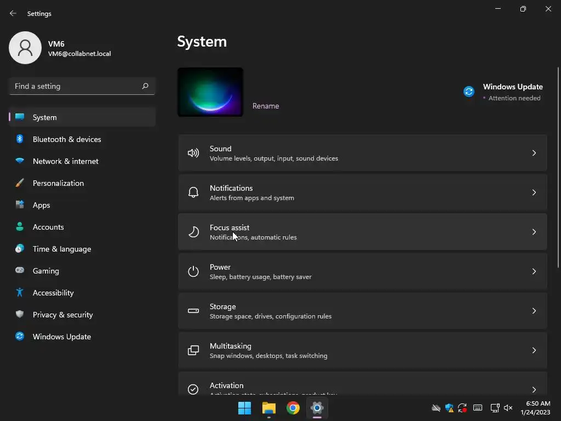Expand Sound settings chevron
Image resolution: width=561 pixels, height=421 pixels.
534,153
